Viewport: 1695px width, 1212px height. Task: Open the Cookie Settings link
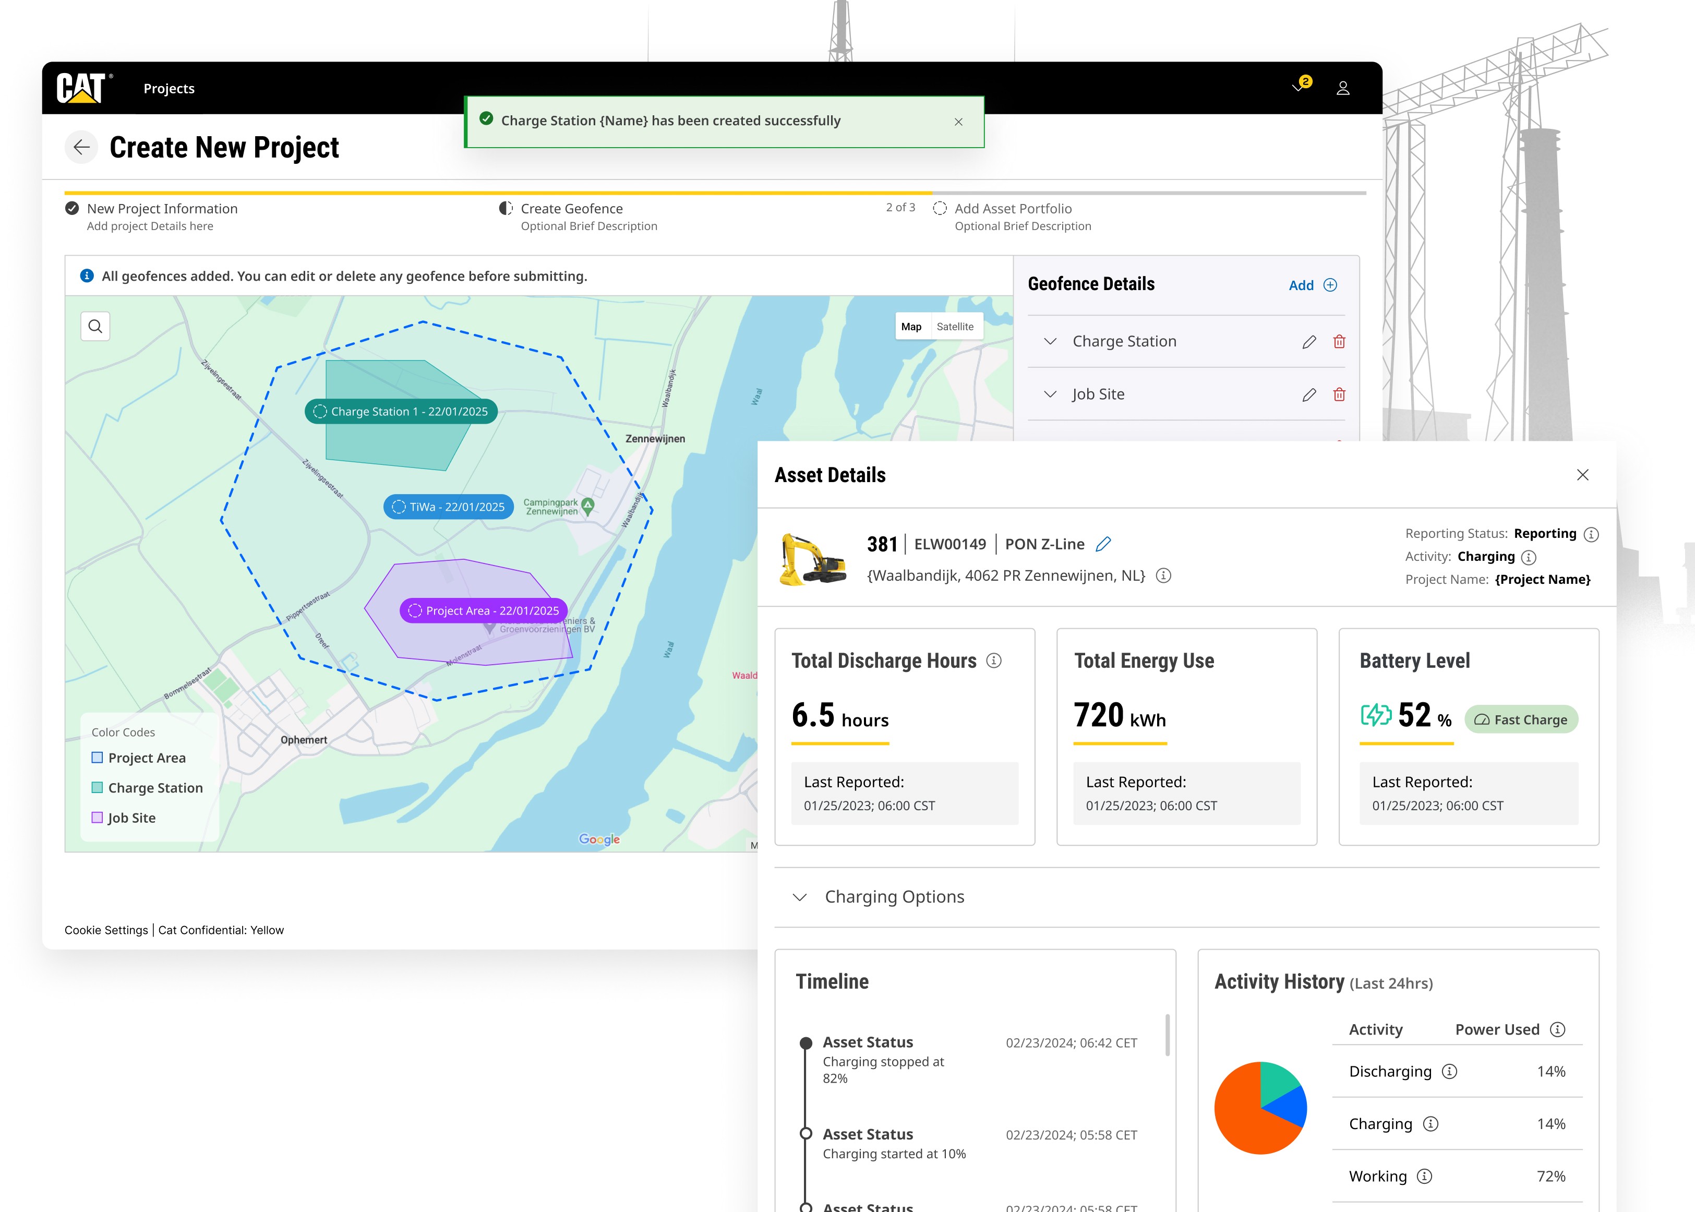(106, 930)
